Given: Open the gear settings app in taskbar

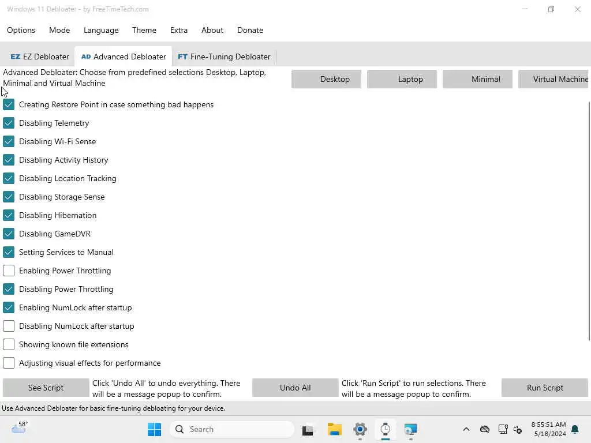Looking at the screenshot, I should pyautogui.click(x=360, y=429).
